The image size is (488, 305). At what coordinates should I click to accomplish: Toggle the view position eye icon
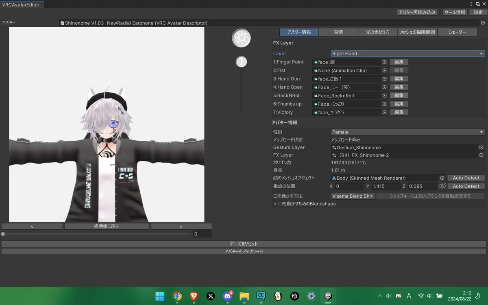tap(442, 186)
